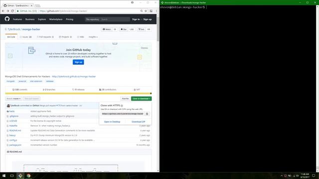The image size is (319, 179).
Task: Star the mongo-hacker repository
Action: coord(124,29)
